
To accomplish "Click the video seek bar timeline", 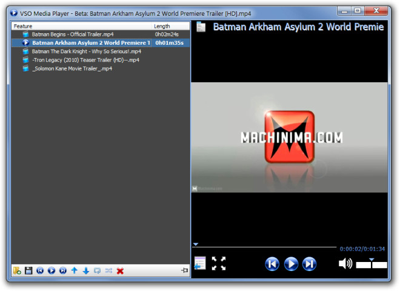I will tap(264, 247).
